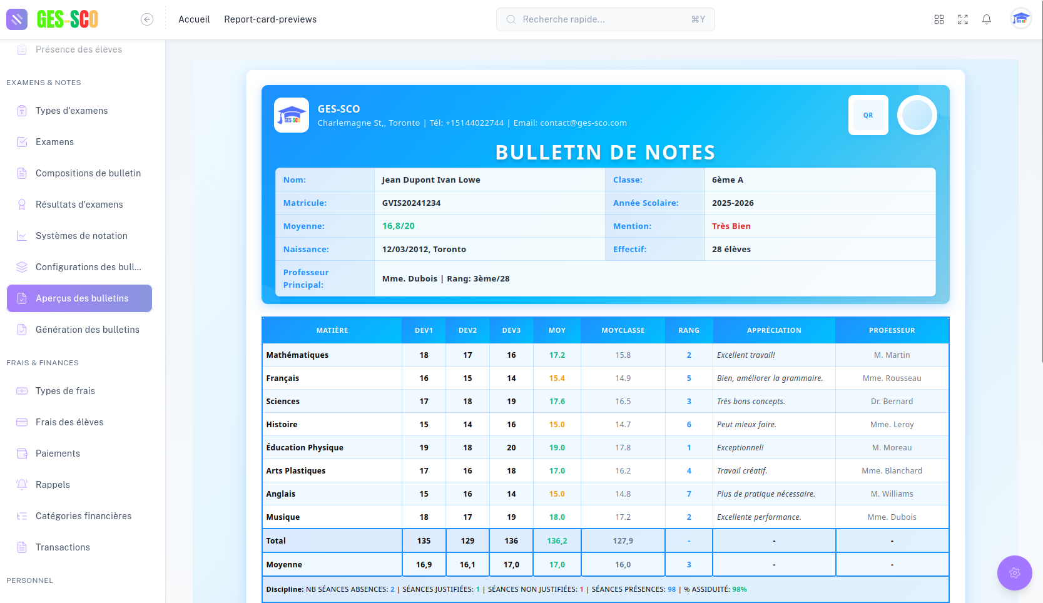The image size is (1043, 603).
Task: Open notifications via the bell icon
Action: 987,19
